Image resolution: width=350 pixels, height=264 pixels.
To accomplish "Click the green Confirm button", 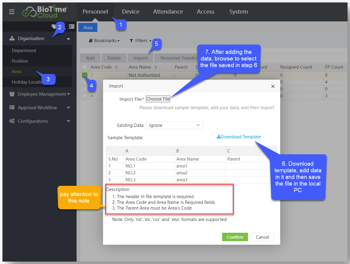I will pos(235,237).
